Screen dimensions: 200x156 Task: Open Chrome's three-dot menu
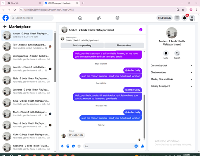[196, 10]
